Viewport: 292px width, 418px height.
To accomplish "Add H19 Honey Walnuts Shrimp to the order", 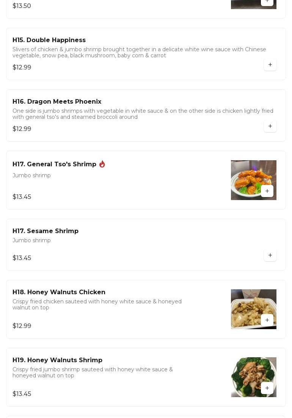I will 267,388.
